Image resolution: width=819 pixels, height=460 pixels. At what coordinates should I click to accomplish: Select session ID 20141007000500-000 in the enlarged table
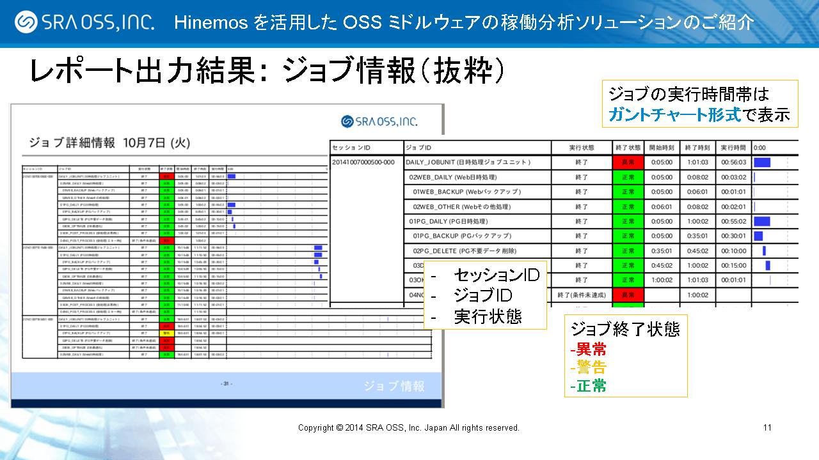tap(363, 162)
